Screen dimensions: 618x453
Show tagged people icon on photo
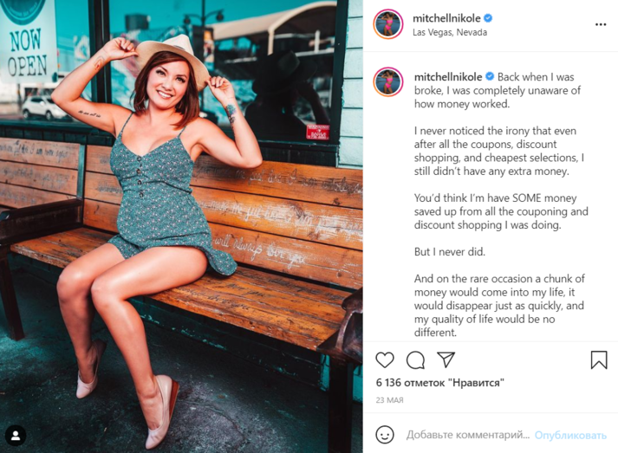pyautogui.click(x=15, y=435)
